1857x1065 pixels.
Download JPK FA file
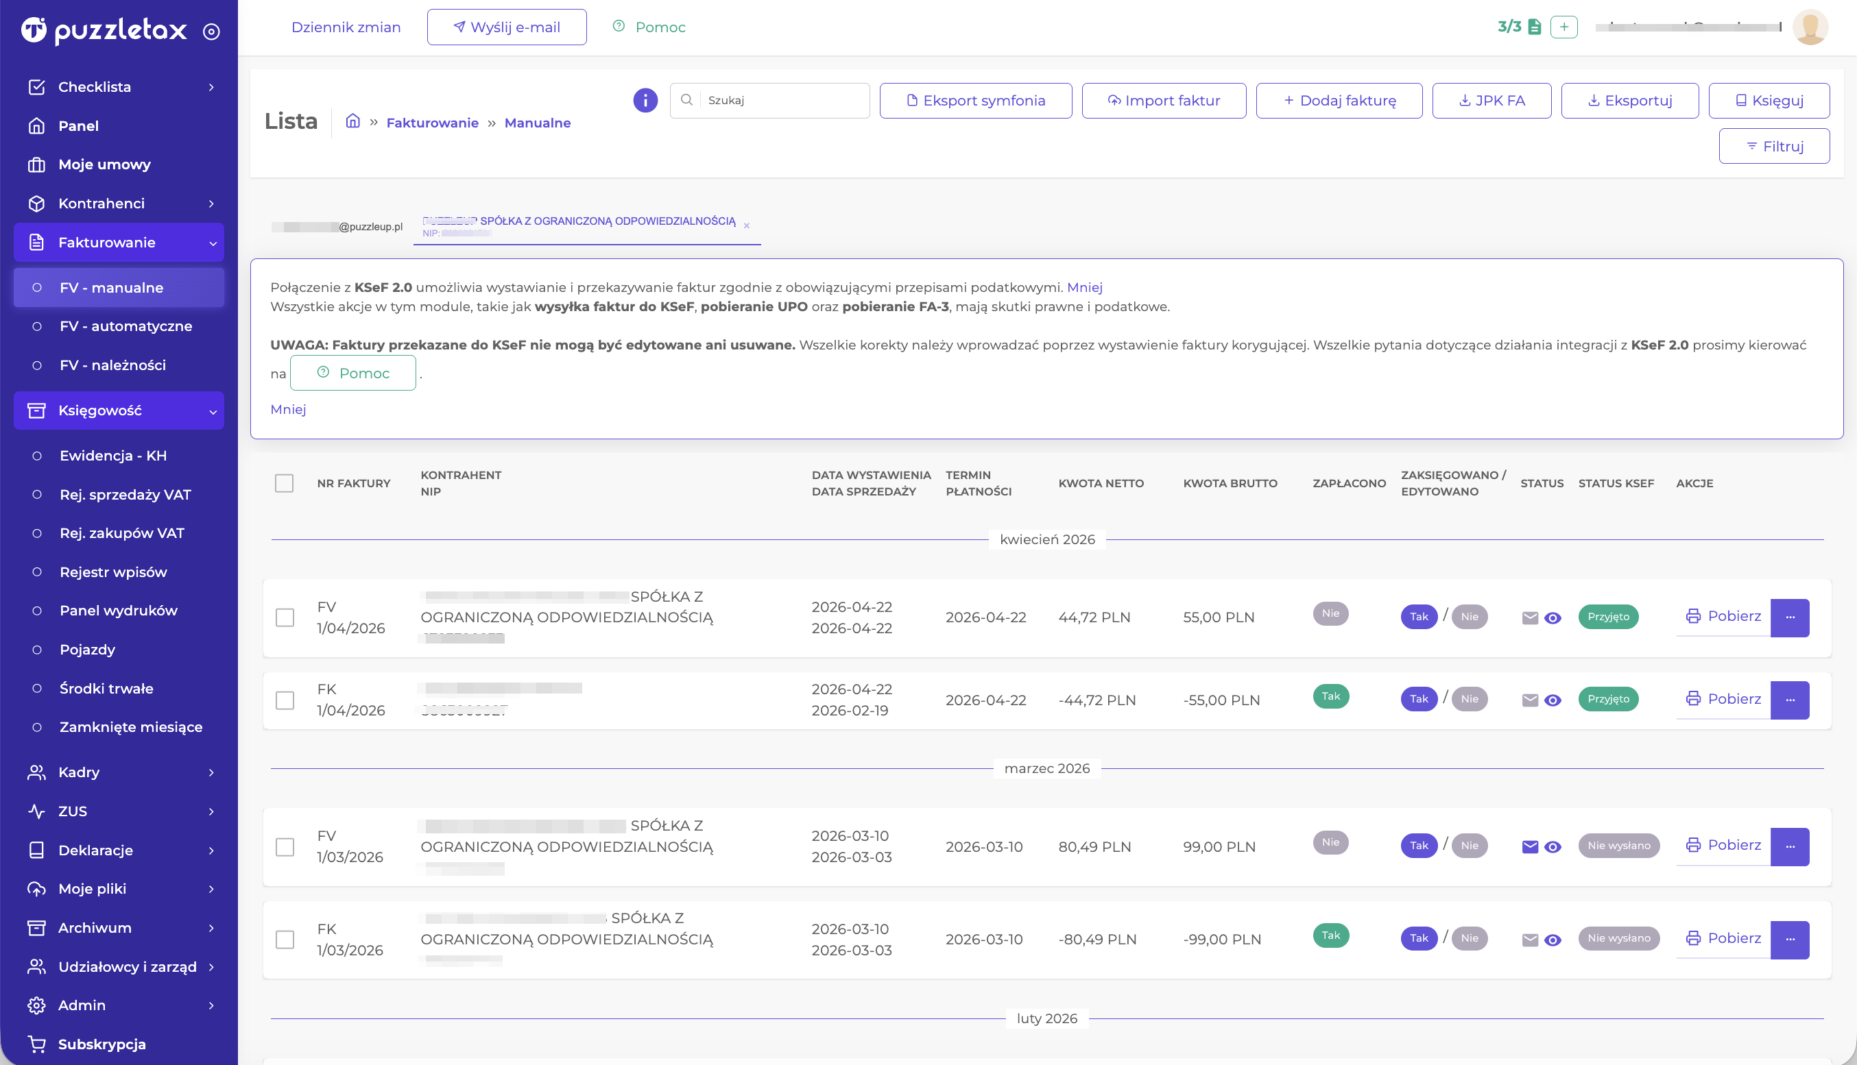(x=1491, y=100)
